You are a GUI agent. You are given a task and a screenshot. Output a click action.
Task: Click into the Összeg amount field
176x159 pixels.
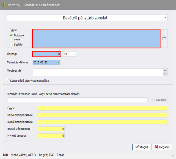(46, 54)
